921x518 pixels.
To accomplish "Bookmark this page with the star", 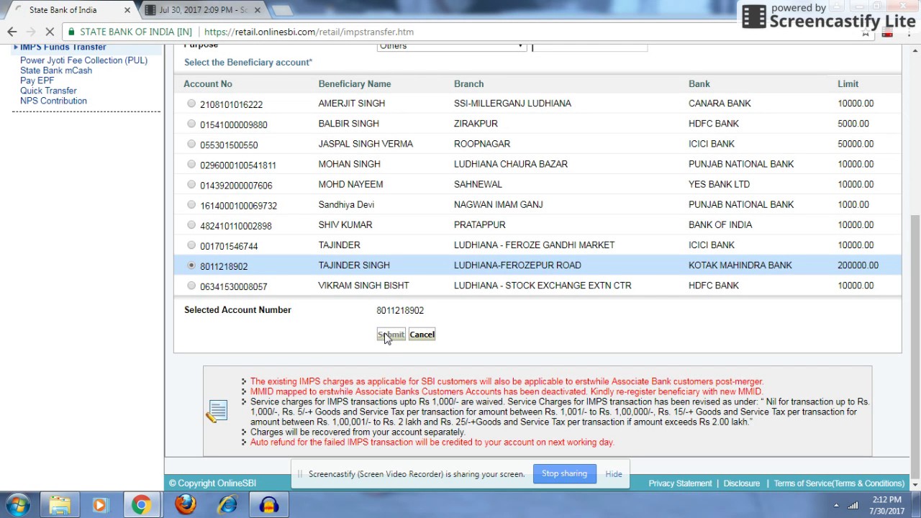I will pyautogui.click(x=866, y=32).
